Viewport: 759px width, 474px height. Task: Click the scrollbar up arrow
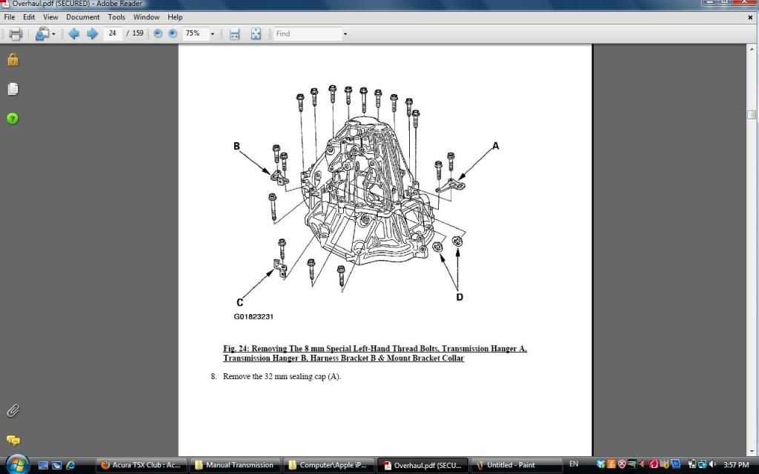[x=752, y=49]
